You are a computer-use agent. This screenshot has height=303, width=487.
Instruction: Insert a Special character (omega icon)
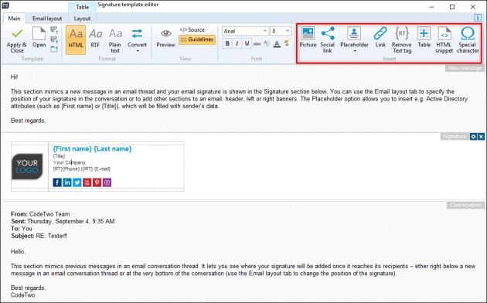(468, 40)
